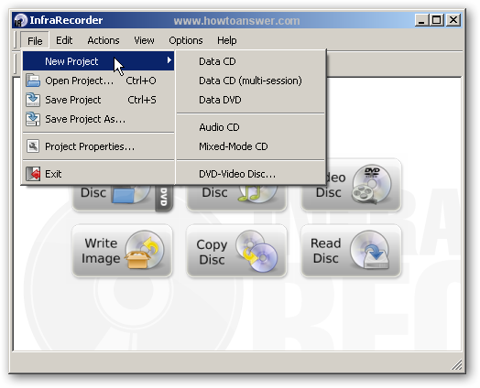
Task: Select Mixed-Mode CD project type
Action: point(250,146)
